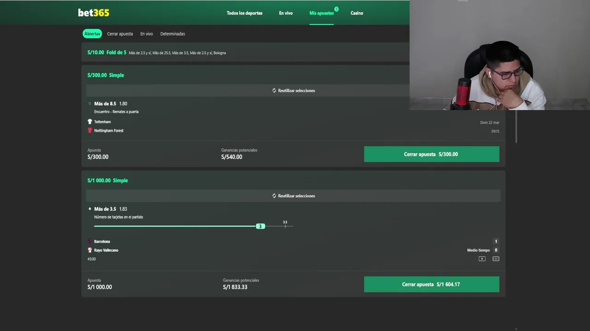This screenshot has width=590, height=331.
Task: Click the 3.5 threshold marker on progress bar
Action: pyautogui.click(x=285, y=224)
